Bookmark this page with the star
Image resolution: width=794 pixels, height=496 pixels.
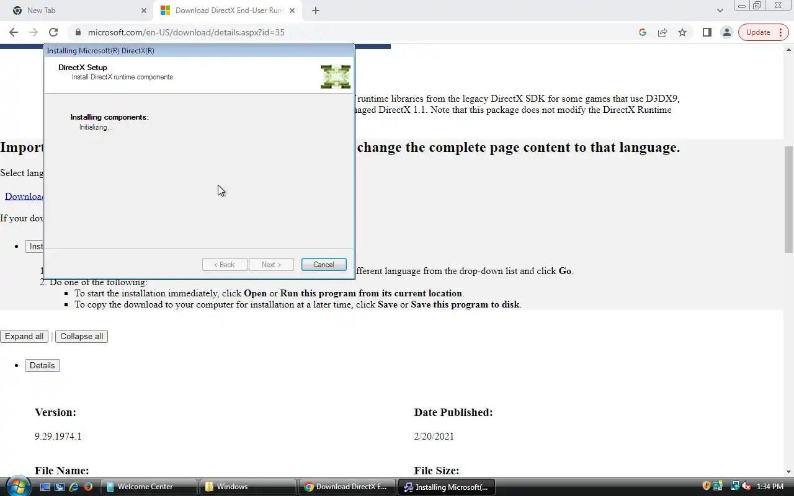[682, 32]
